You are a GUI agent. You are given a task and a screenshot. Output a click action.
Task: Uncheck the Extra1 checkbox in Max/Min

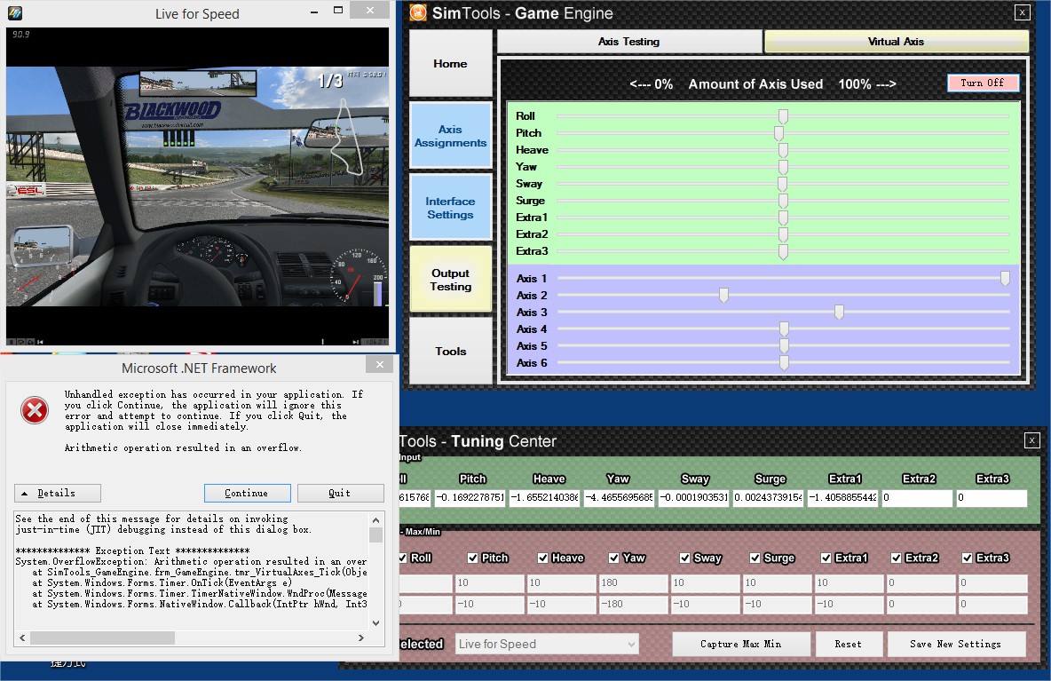tap(826, 558)
